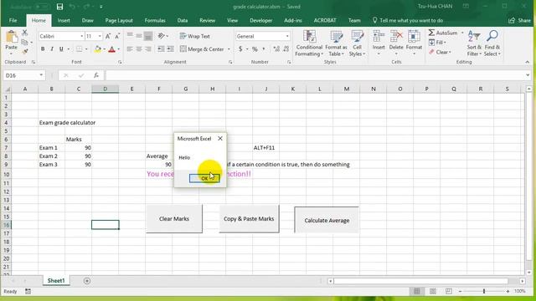536x301 pixels.
Task: Click the Decrease Indent icon
Action: click(x=161, y=49)
